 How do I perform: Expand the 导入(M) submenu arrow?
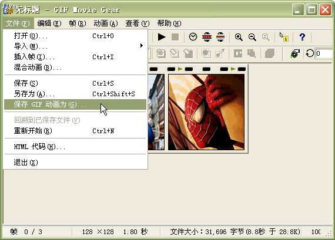tap(141, 45)
